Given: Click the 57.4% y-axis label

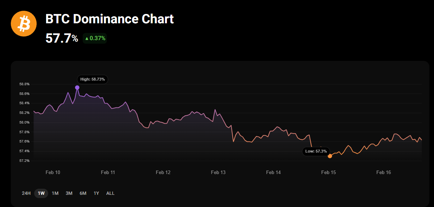Looking at the screenshot, I should [x=24, y=151].
